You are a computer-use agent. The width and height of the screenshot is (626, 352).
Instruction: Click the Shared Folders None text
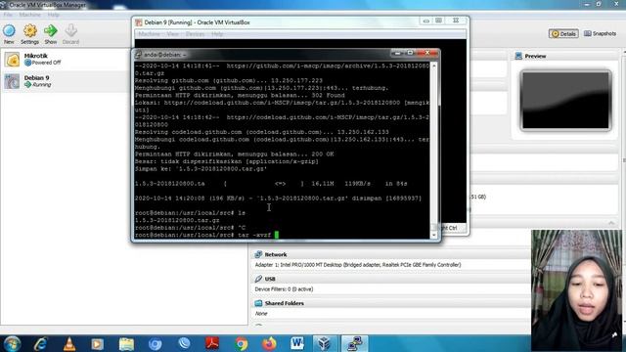(261, 314)
